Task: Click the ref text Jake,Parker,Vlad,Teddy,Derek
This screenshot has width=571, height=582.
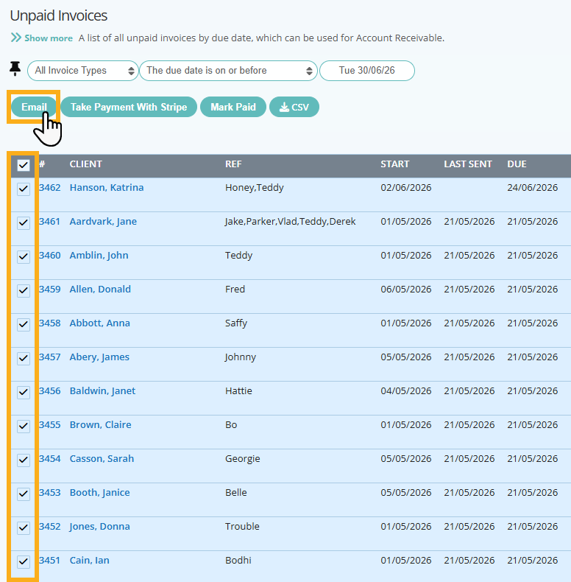Action: 291,222
